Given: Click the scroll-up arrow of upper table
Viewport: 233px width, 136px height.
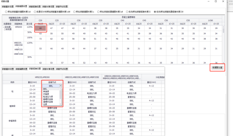Looking at the screenshot, I should [223, 27].
